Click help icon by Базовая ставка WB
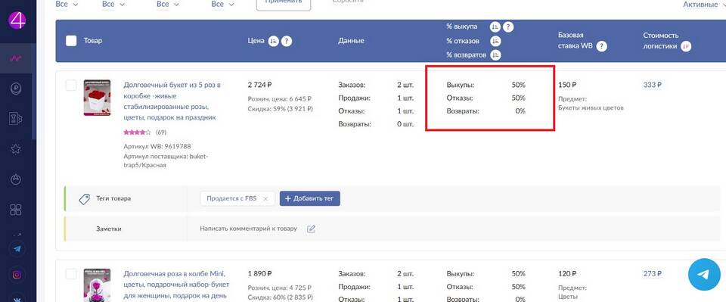Screen dimensions: 726x302 tap(601, 46)
